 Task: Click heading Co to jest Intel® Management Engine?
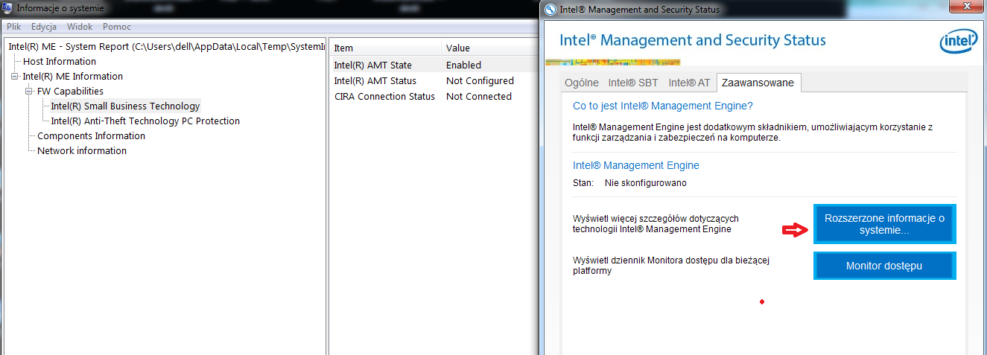(663, 106)
